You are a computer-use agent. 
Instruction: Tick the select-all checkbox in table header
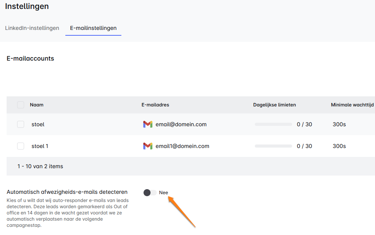click(x=21, y=105)
